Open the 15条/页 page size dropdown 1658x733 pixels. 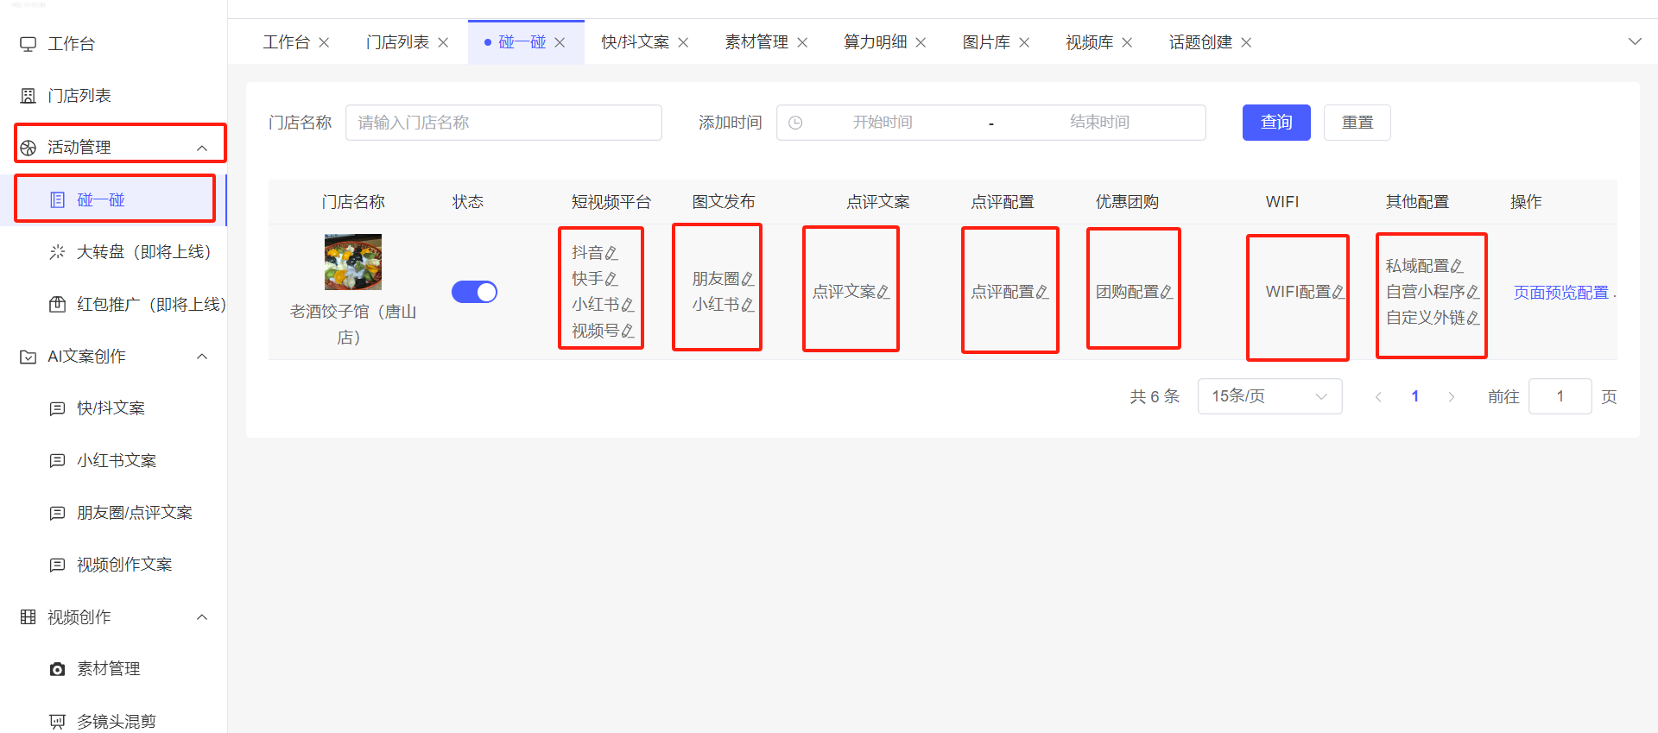(1269, 396)
